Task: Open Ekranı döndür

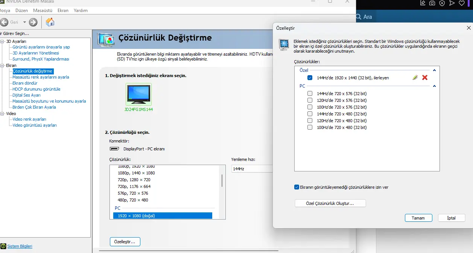Action: (25, 83)
